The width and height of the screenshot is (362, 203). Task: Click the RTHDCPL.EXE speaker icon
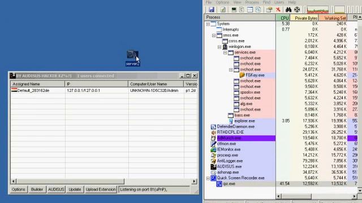click(x=213, y=133)
